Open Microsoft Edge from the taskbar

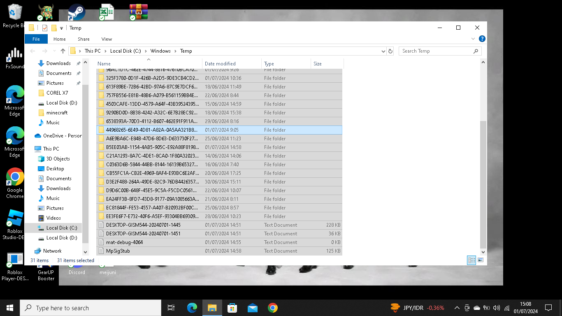click(x=192, y=308)
